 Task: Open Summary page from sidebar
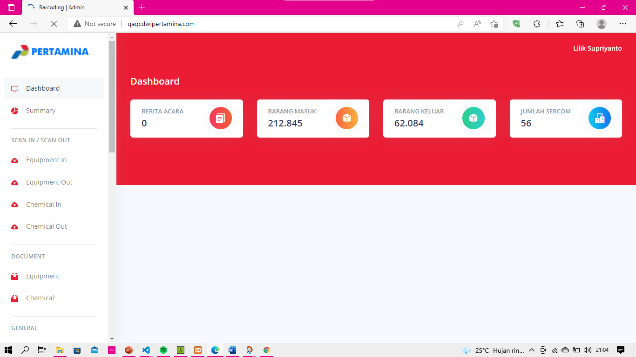[x=41, y=111]
